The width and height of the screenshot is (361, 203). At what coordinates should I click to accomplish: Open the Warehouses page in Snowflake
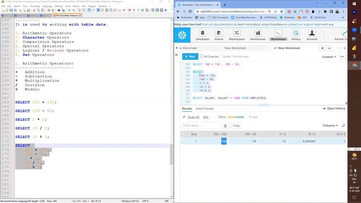coord(258,35)
